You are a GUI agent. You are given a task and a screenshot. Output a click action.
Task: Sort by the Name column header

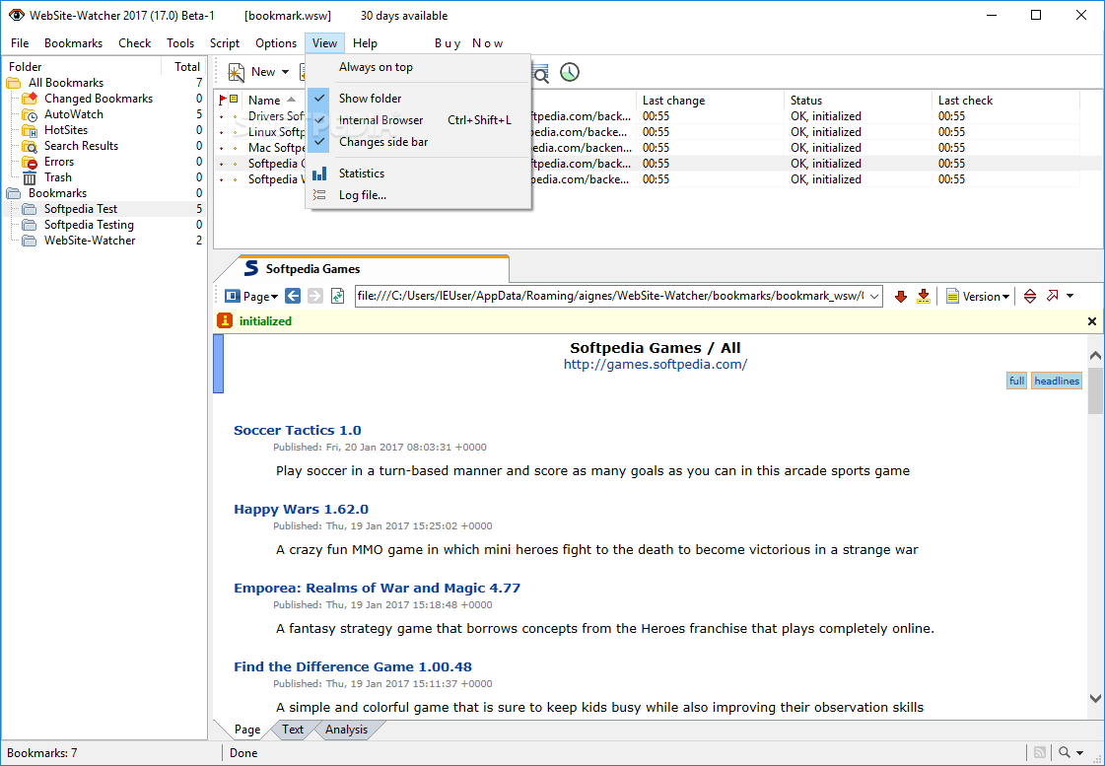click(264, 101)
